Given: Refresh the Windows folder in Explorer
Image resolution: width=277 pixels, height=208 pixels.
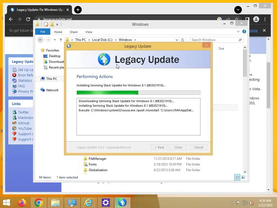Looking at the screenshot, I should pyautogui.click(x=183, y=40).
